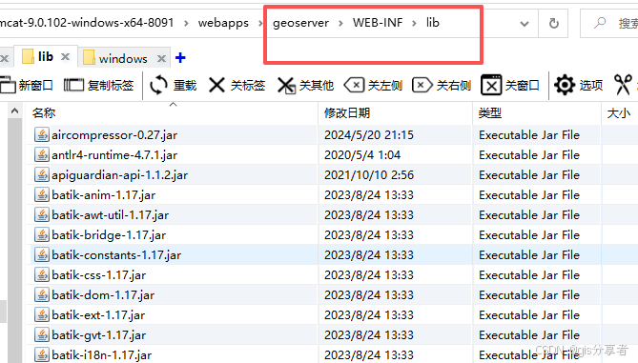Viewport: 638px width, 363px height.
Task: Select batik-bridge-1.17.jar file
Action: click(x=109, y=235)
